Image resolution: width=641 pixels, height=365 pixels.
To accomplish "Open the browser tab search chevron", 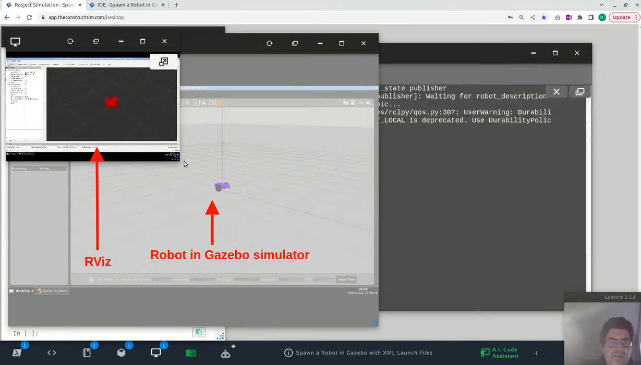I will tap(601, 5).
